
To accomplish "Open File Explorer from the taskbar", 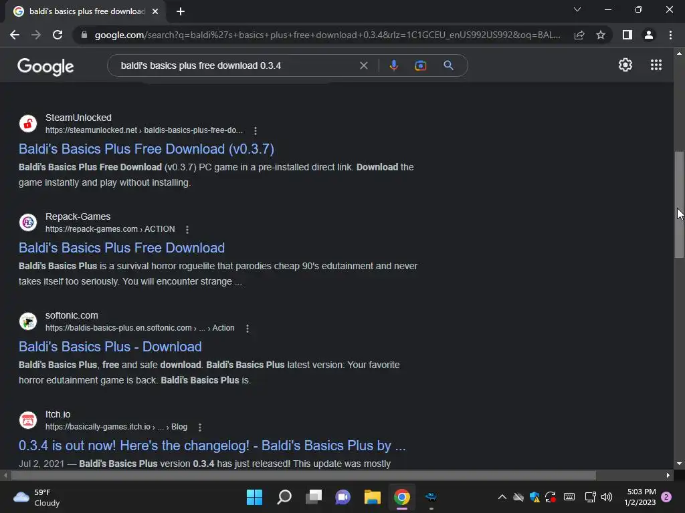I will pyautogui.click(x=372, y=497).
